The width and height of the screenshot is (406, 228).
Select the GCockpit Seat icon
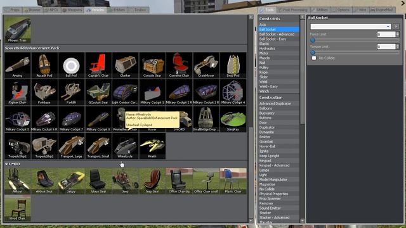click(98, 92)
